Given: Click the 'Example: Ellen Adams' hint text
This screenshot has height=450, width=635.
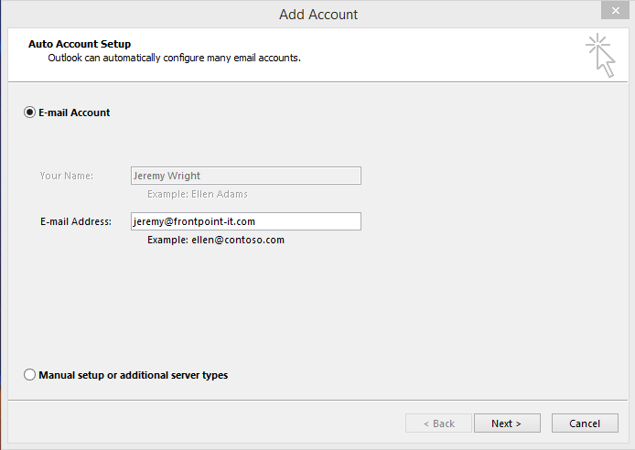Looking at the screenshot, I should tap(198, 194).
